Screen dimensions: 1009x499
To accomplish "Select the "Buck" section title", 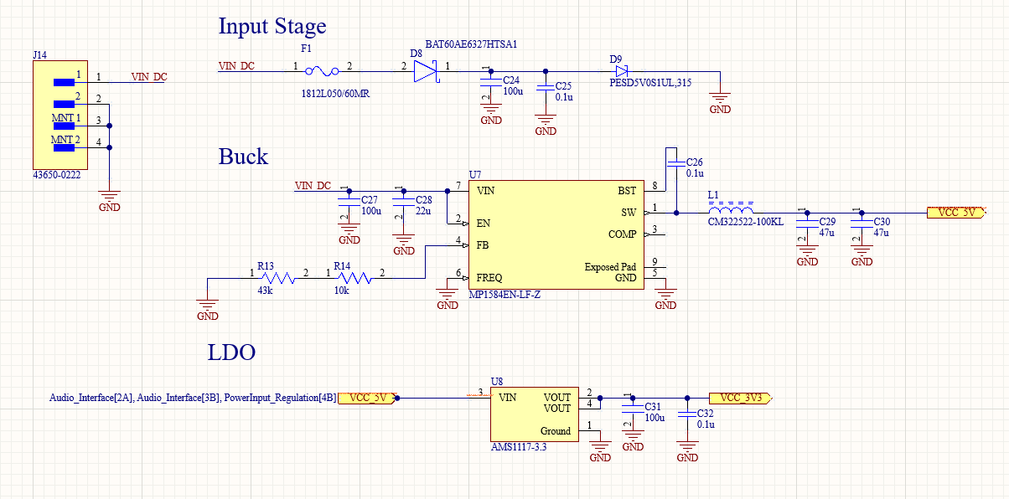I will tap(243, 157).
